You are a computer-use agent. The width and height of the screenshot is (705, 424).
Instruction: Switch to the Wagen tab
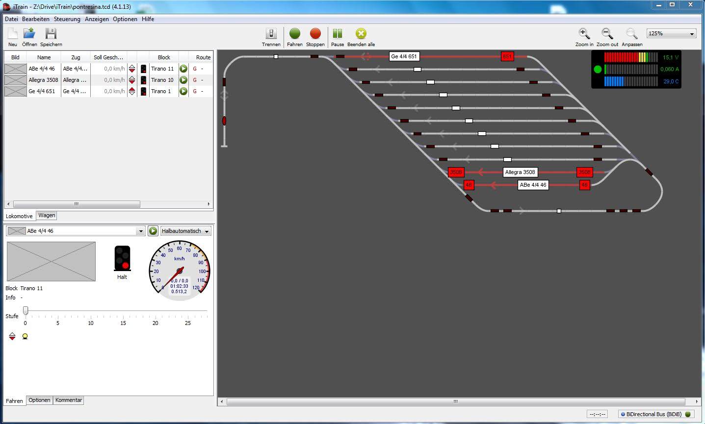pyautogui.click(x=47, y=215)
